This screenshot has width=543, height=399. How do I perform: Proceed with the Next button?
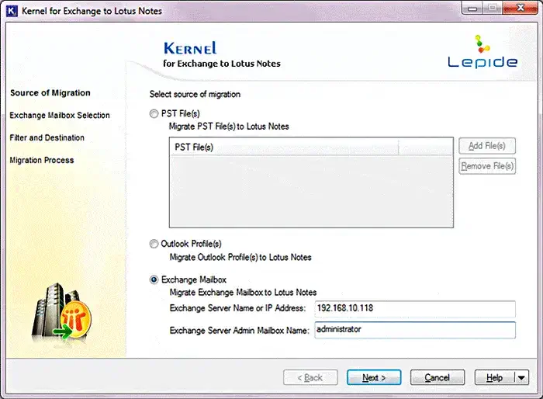point(374,377)
